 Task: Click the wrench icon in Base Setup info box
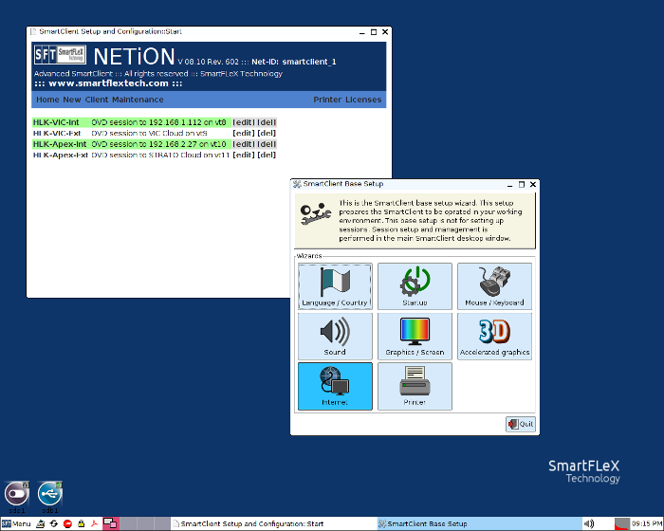coord(316,213)
